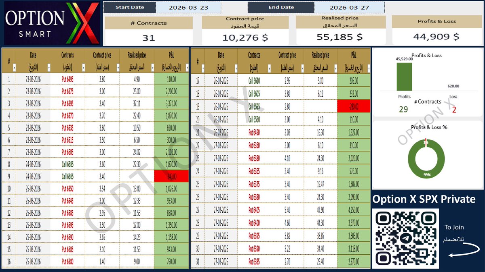Select cell Put 6605 in row 7
The height and width of the screenshot is (272, 485).
tap(67, 152)
